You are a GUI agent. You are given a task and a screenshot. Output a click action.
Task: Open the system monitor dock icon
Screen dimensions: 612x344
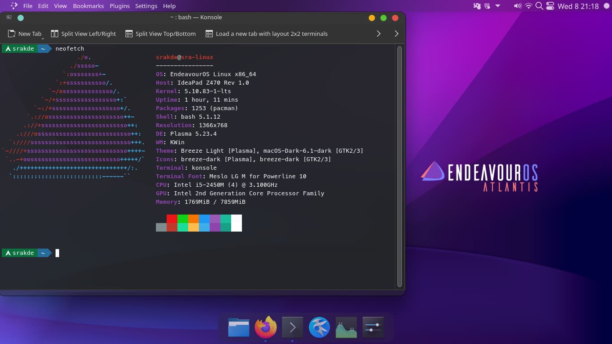point(346,328)
